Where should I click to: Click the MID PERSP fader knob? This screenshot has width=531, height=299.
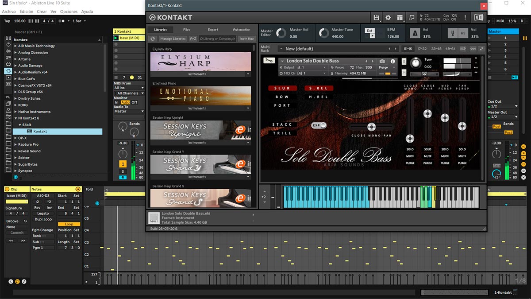445,118
